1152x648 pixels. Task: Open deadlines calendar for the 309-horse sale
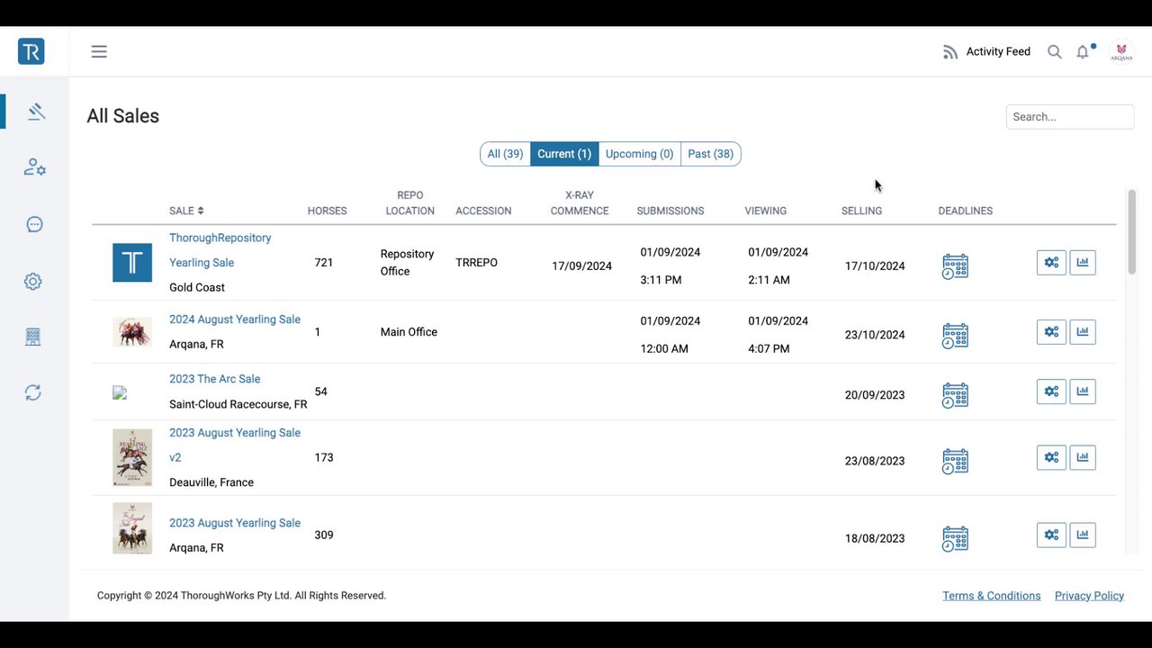click(x=955, y=538)
